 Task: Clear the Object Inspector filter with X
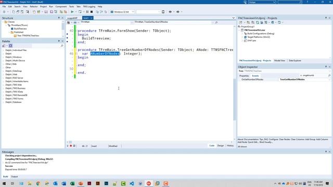click(x=301, y=75)
